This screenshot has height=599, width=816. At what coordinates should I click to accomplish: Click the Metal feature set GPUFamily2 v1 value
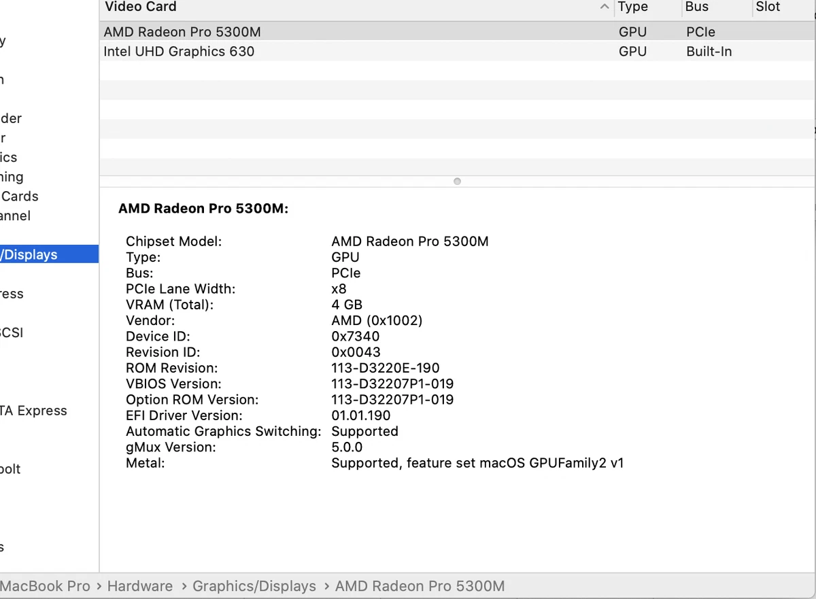(x=477, y=463)
